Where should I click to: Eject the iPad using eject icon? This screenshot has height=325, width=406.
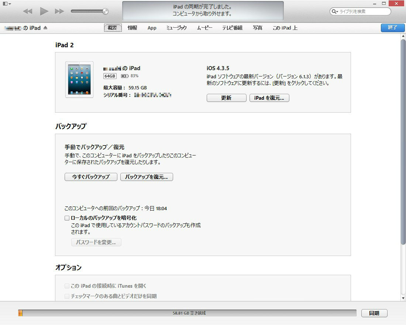45,28
